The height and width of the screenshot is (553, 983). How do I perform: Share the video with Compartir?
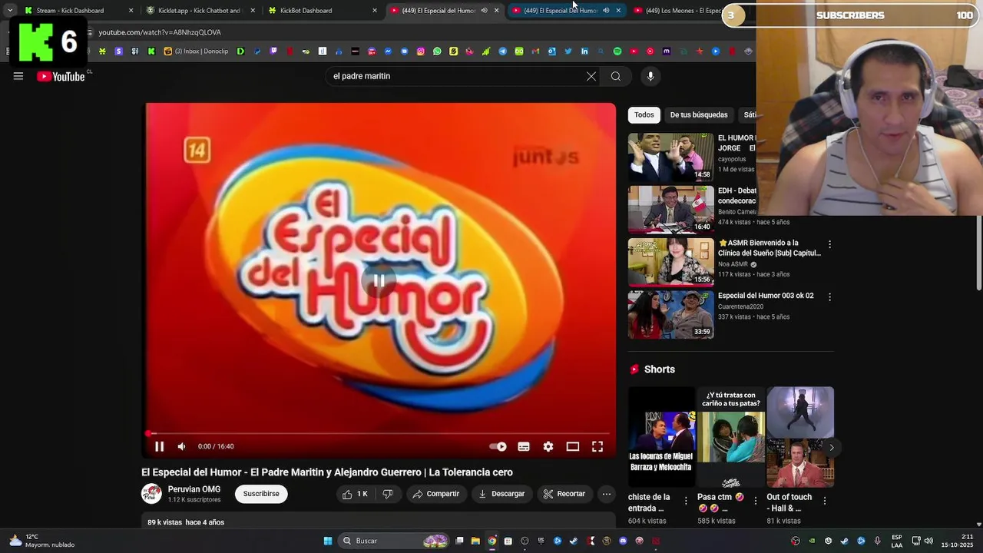436,494
